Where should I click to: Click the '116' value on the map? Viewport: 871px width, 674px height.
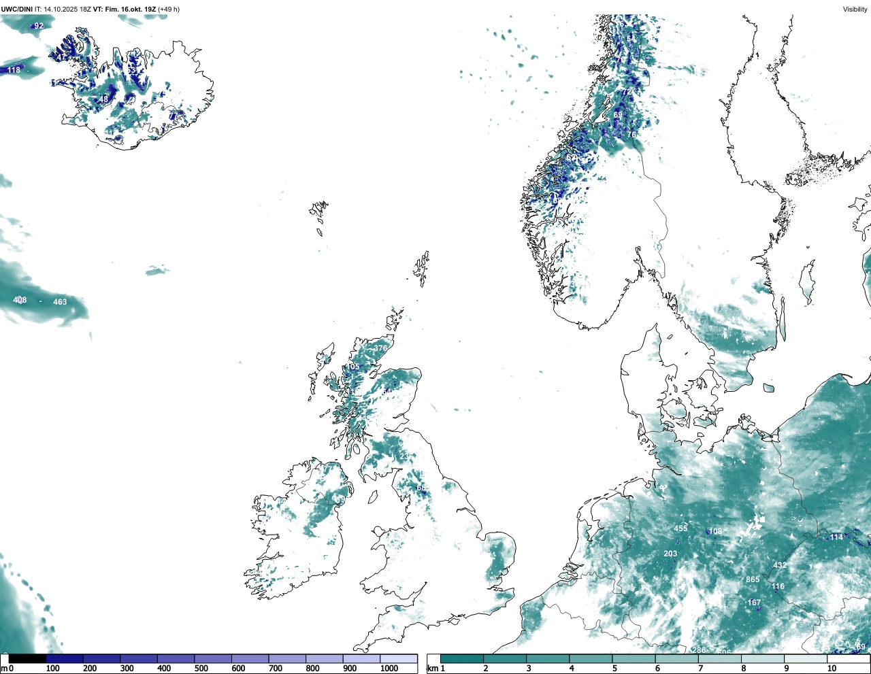point(778,586)
